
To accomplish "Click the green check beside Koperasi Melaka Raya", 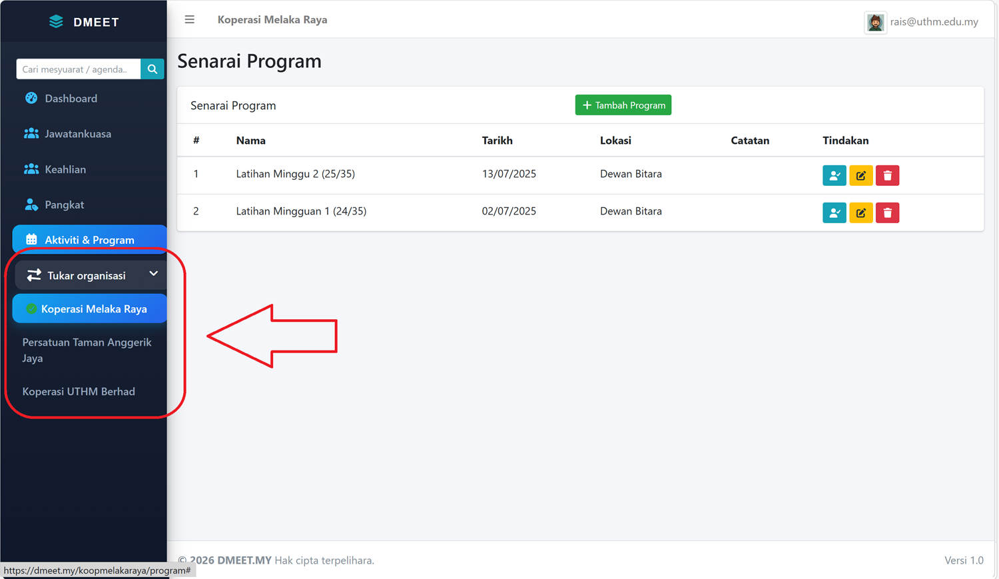I will pyautogui.click(x=31, y=308).
